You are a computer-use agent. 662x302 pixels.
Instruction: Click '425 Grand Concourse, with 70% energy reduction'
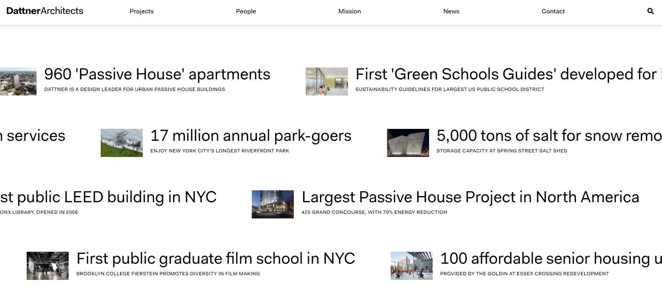pyautogui.click(x=374, y=212)
